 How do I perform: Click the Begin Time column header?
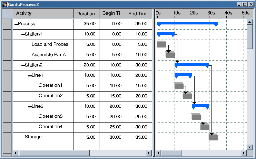tap(112, 14)
